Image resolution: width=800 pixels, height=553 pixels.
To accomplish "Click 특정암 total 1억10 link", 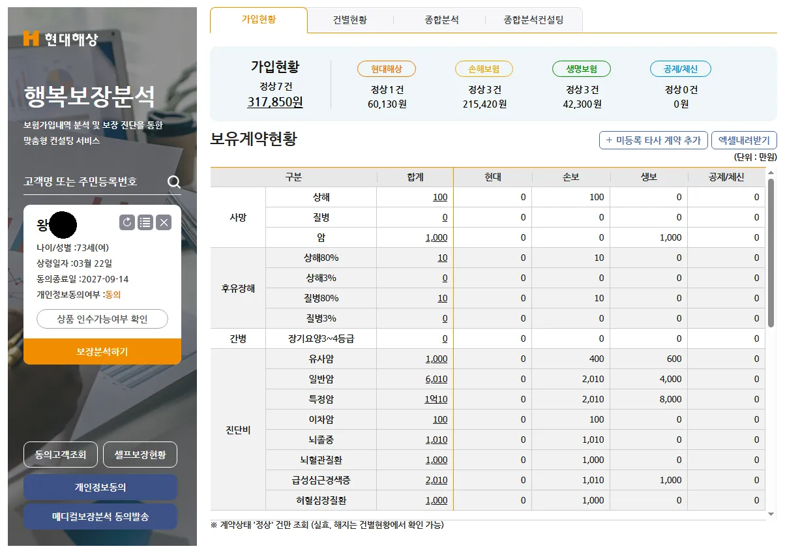I will pos(437,399).
